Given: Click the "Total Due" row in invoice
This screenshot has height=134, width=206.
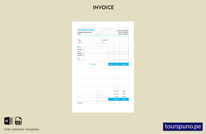Looking at the screenshot, I should tap(119, 99).
